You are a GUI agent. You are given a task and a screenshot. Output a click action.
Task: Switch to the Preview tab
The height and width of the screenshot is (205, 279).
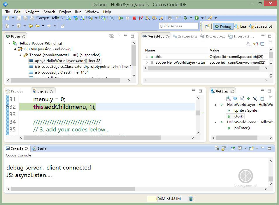[15, 91]
